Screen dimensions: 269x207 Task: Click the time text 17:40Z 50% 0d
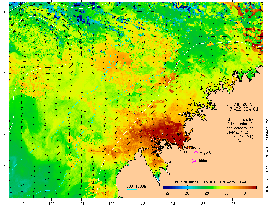243,109
